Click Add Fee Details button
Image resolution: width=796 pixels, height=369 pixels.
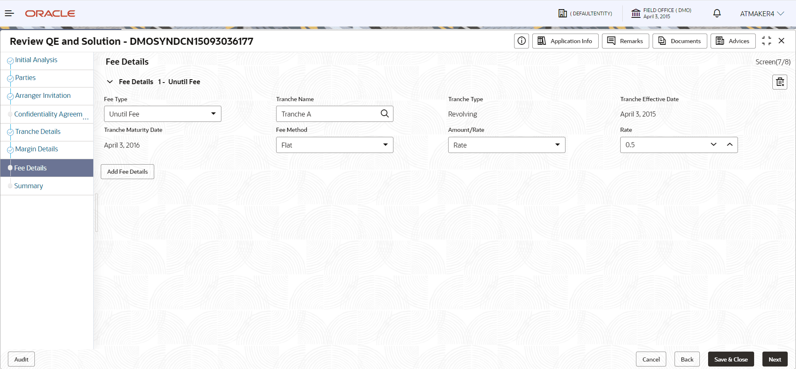tap(127, 172)
